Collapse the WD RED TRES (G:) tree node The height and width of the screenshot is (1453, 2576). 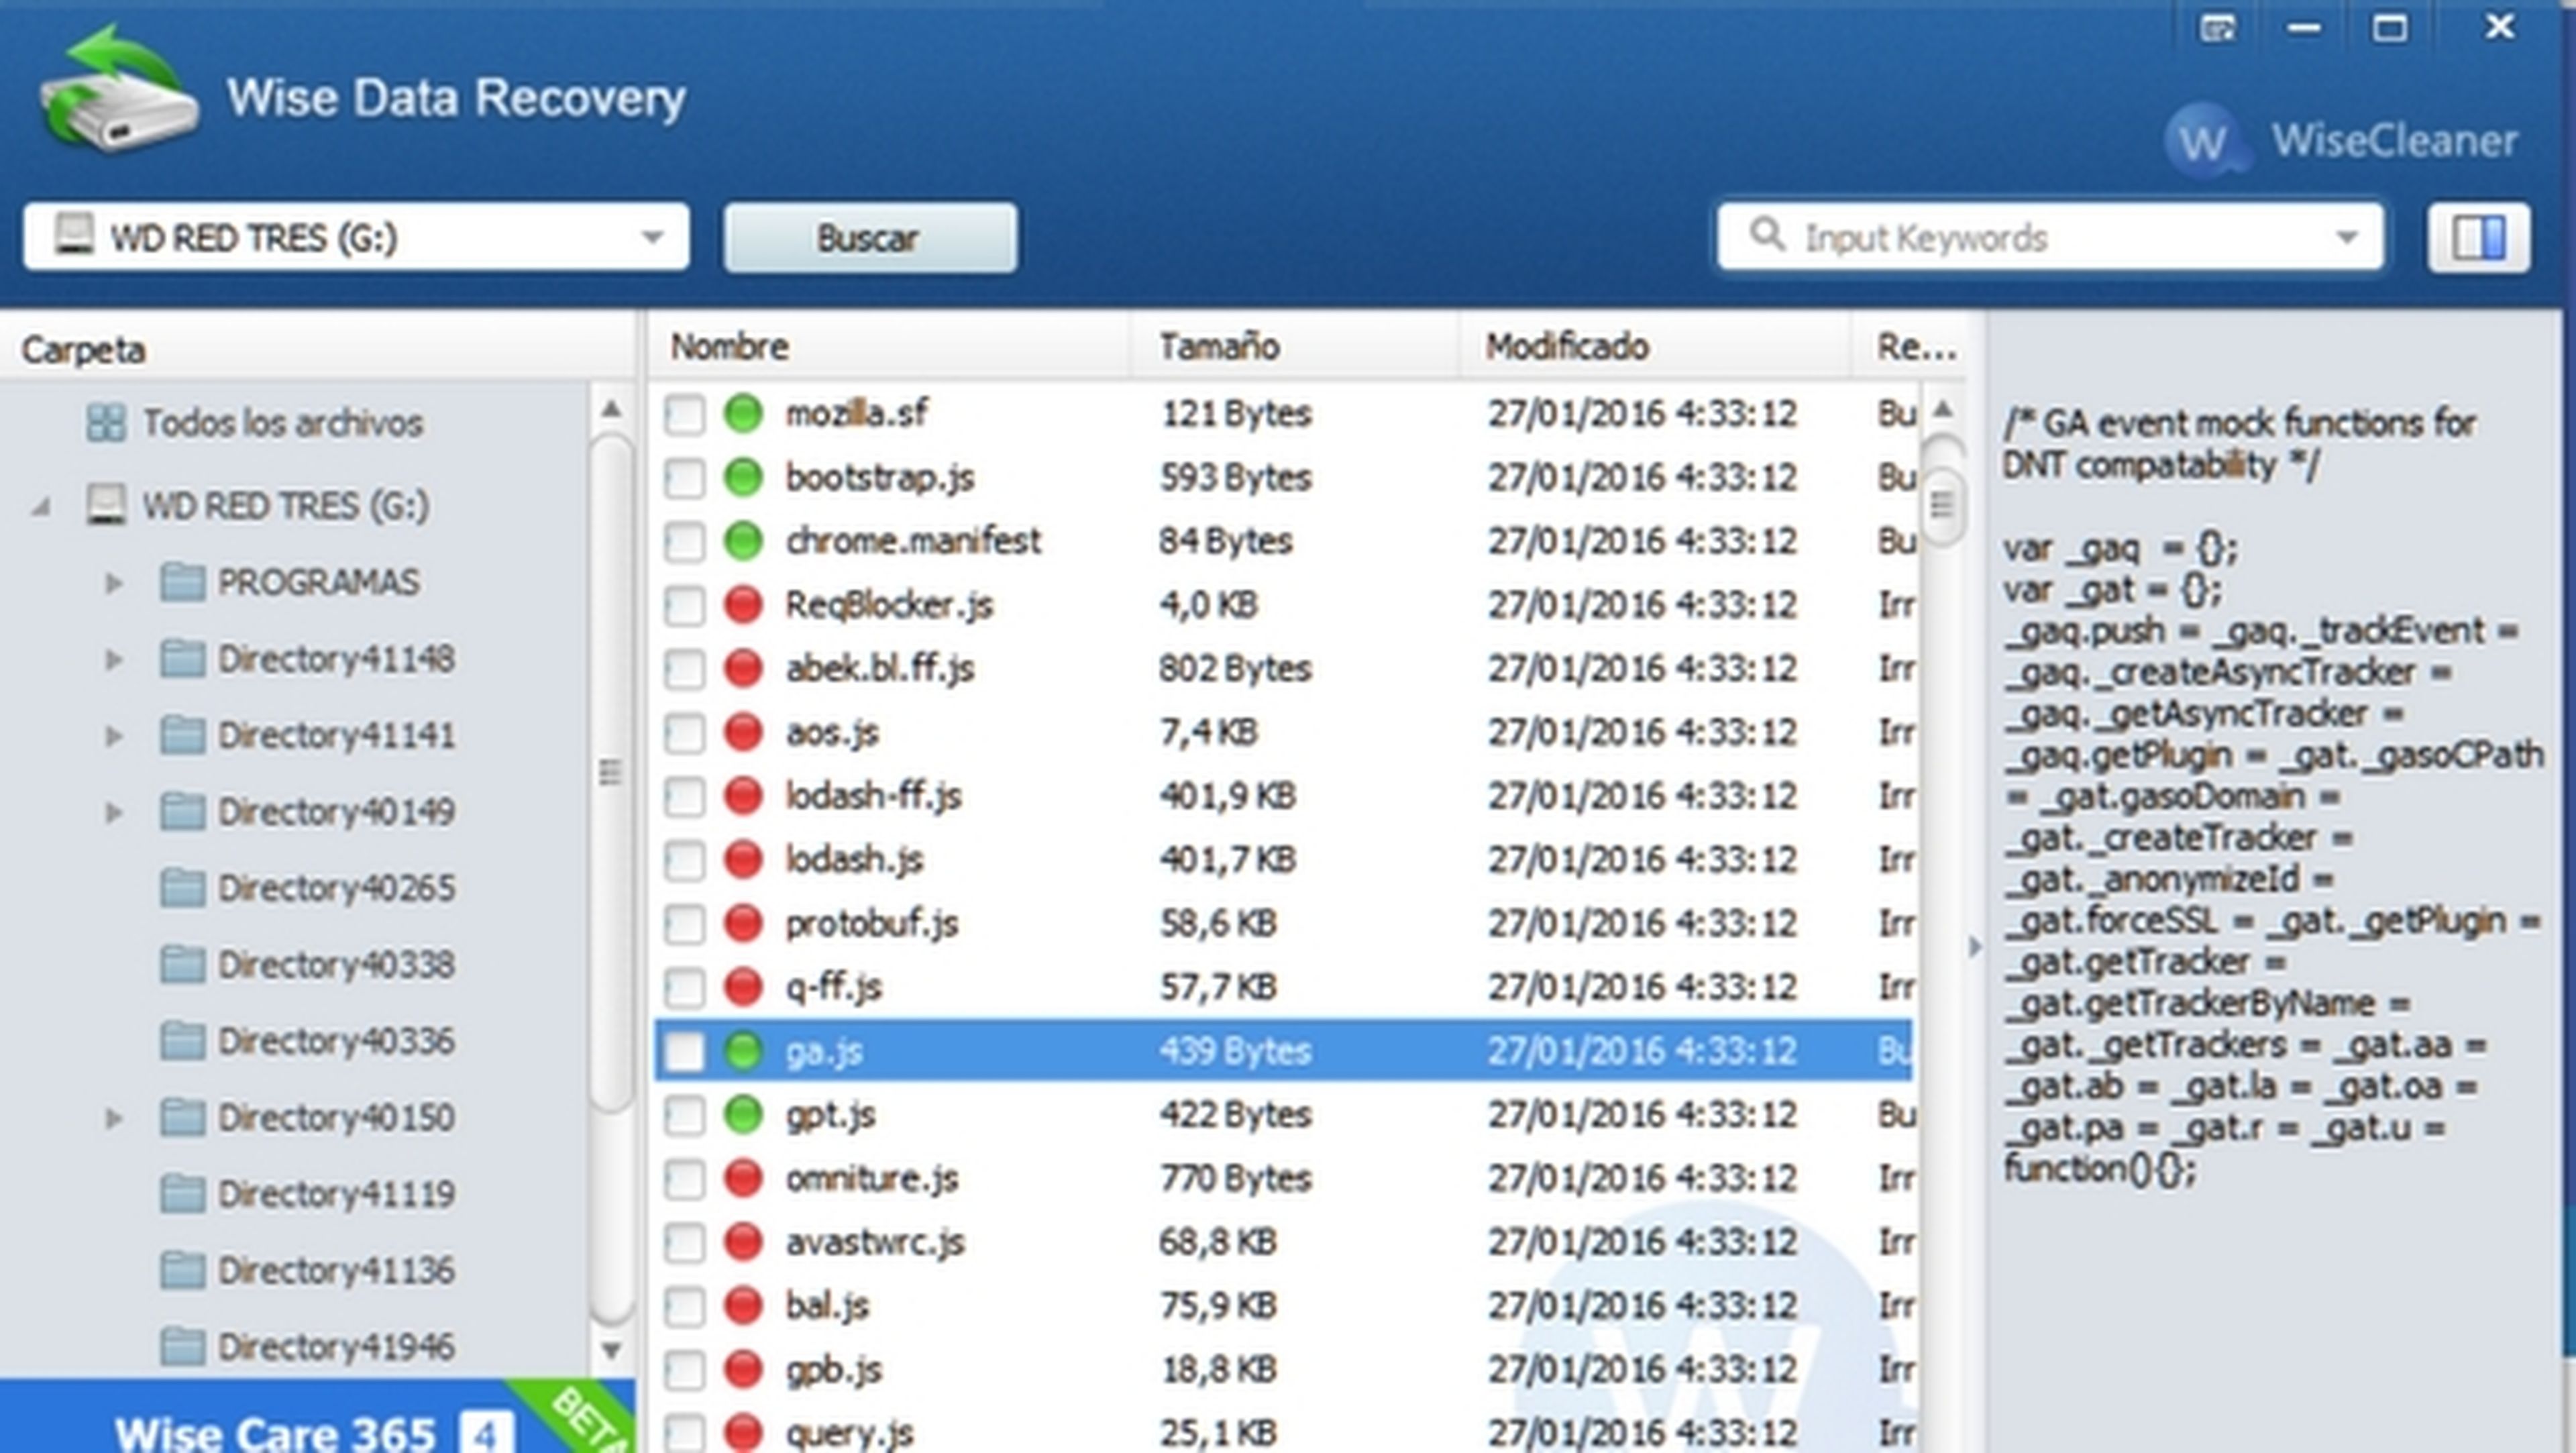click(41, 507)
